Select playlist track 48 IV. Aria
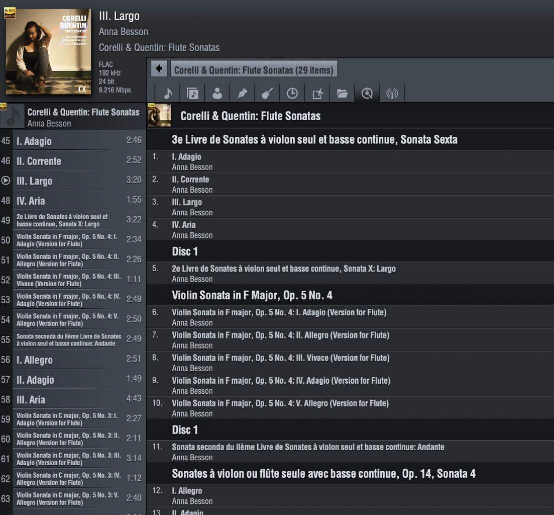The width and height of the screenshot is (554, 515). [x=73, y=201]
